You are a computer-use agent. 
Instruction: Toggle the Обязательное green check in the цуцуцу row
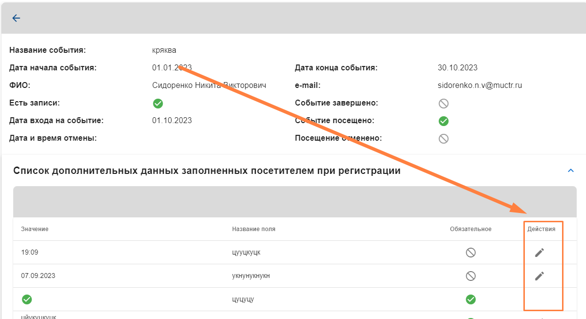coord(471,299)
